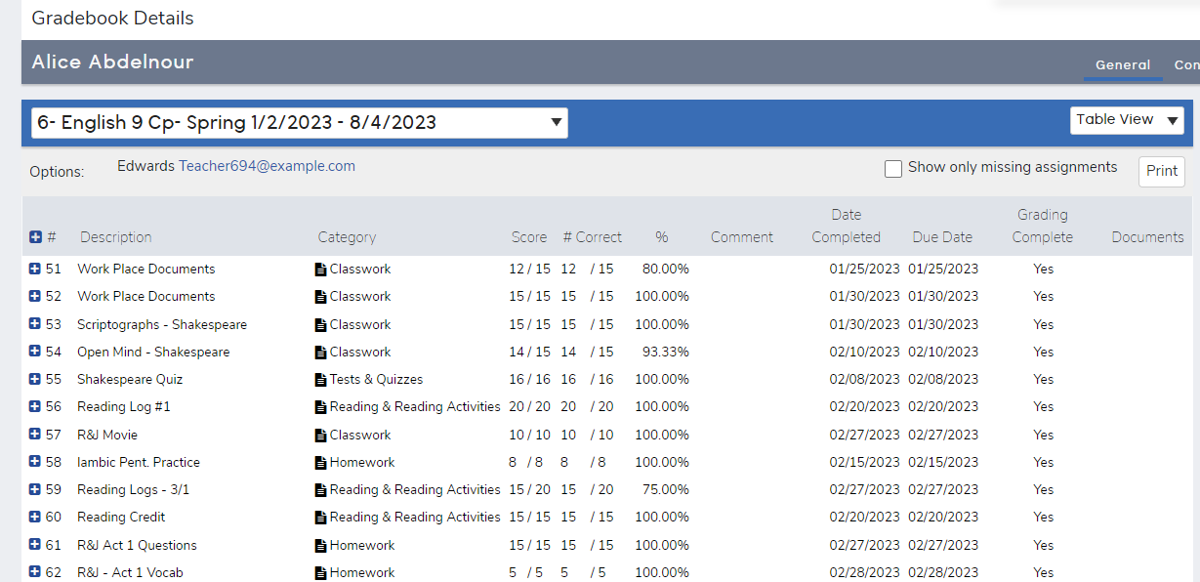The height and width of the screenshot is (582, 1200).
Task: Expand row 51 Work Place Documents
Action: (x=35, y=269)
